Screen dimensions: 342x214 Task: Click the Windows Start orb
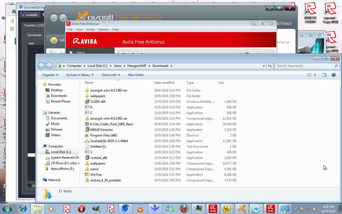click(x=7, y=209)
